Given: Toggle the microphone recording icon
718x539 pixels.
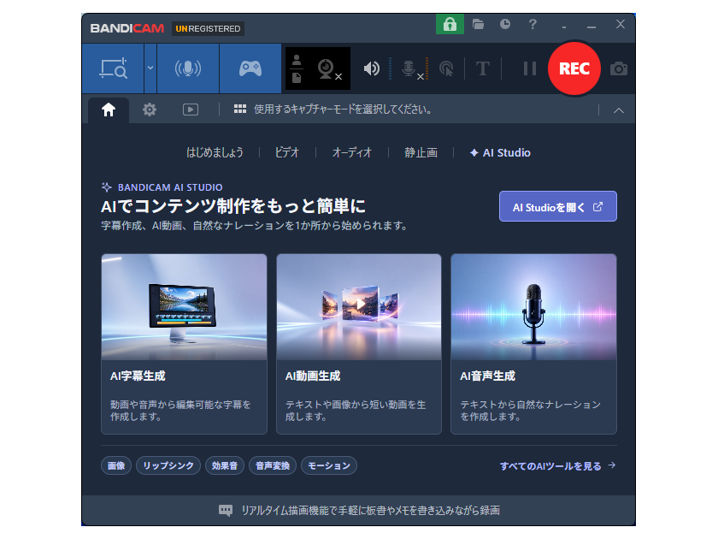Looking at the screenshot, I should 411,69.
